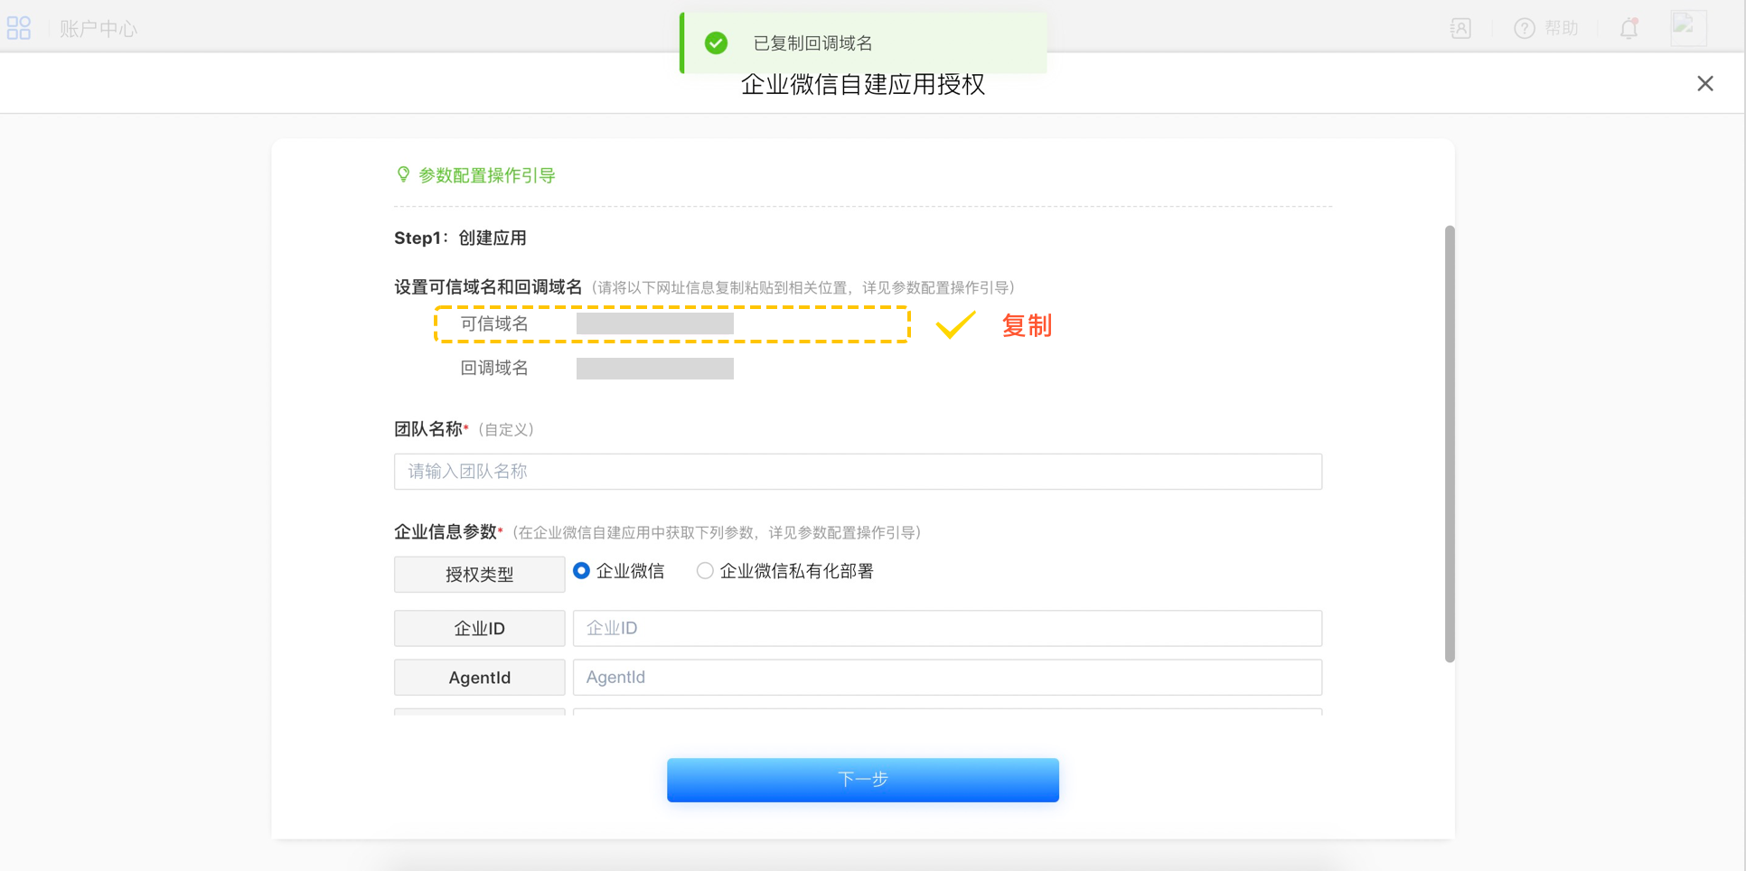Click the green success checkmark icon
Image resolution: width=1746 pixels, height=871 pixels.
pos(716,42)
